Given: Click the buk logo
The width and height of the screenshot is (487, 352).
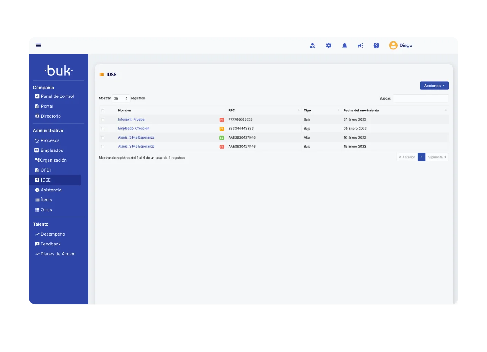Looking at the screenshot, I should click(x=59, y=70).
